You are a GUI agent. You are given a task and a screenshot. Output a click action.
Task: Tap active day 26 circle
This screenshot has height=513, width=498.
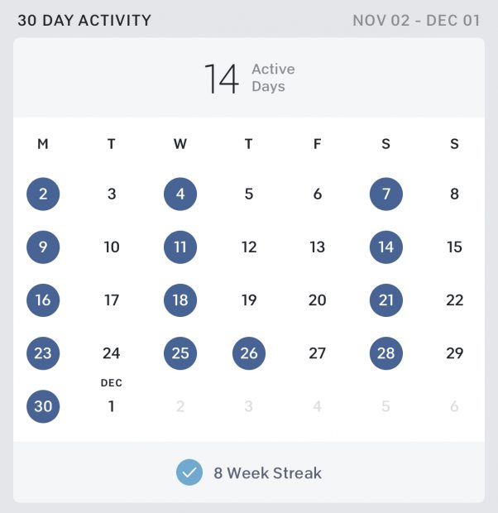[249, 353]
